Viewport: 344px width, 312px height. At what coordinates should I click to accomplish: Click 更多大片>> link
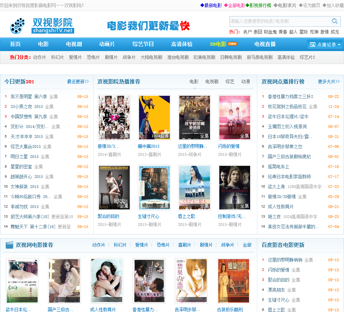coord(329,81)
